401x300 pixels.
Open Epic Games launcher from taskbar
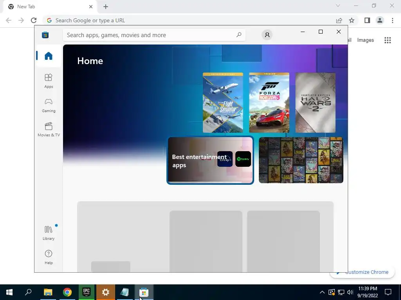[87, 292]
